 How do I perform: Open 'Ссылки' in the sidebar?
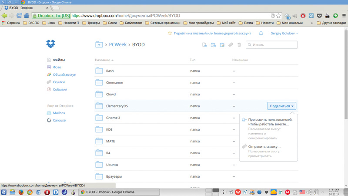(56, 82)
